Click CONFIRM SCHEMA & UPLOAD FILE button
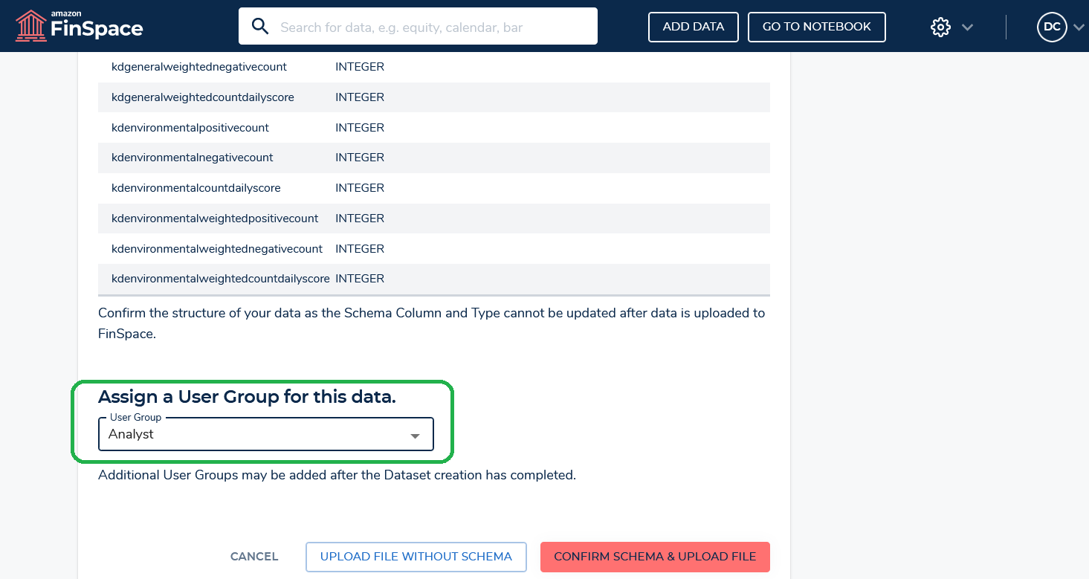The image size is (1089, 579). point(655,557)
